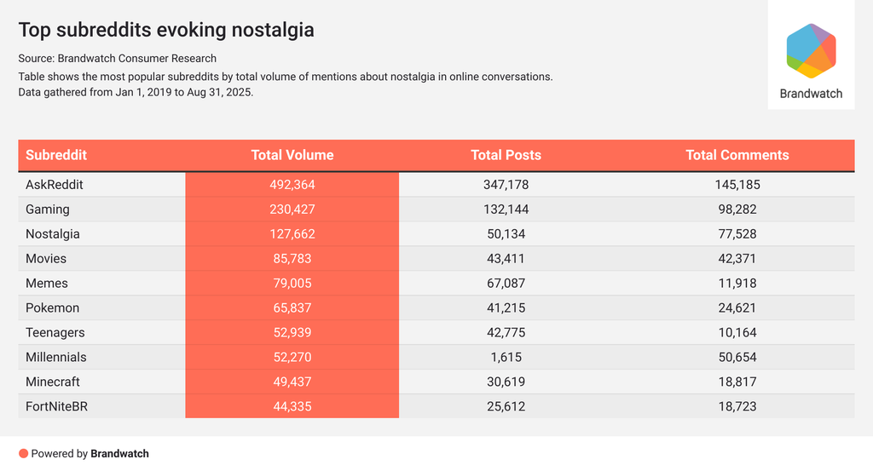Image resolution: width=873 pixels, height=471 pixels.
Task: Click the 492,364 total volume cell
Action: tap(292, 185)
